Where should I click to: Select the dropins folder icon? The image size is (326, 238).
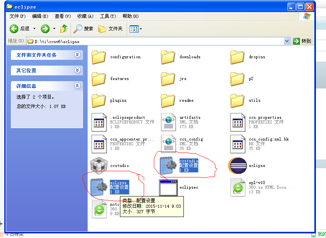coord(237,57)
